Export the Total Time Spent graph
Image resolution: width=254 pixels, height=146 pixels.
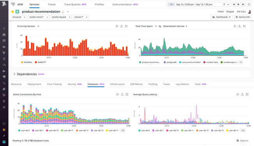(x=240, y=26)
